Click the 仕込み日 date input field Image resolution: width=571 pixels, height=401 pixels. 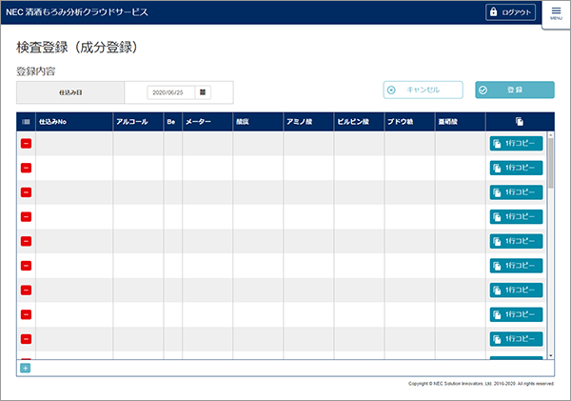(170, 92)
